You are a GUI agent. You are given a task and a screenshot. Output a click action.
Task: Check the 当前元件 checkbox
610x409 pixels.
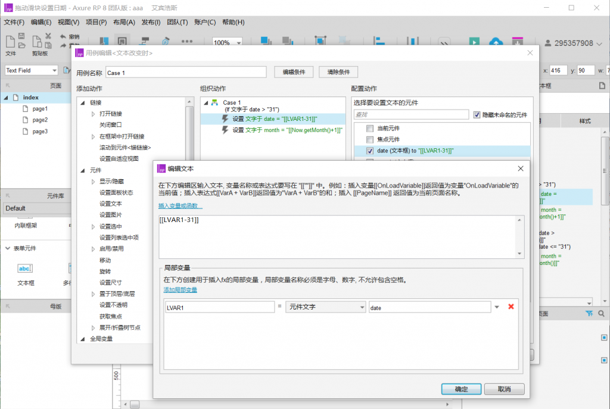370,129
